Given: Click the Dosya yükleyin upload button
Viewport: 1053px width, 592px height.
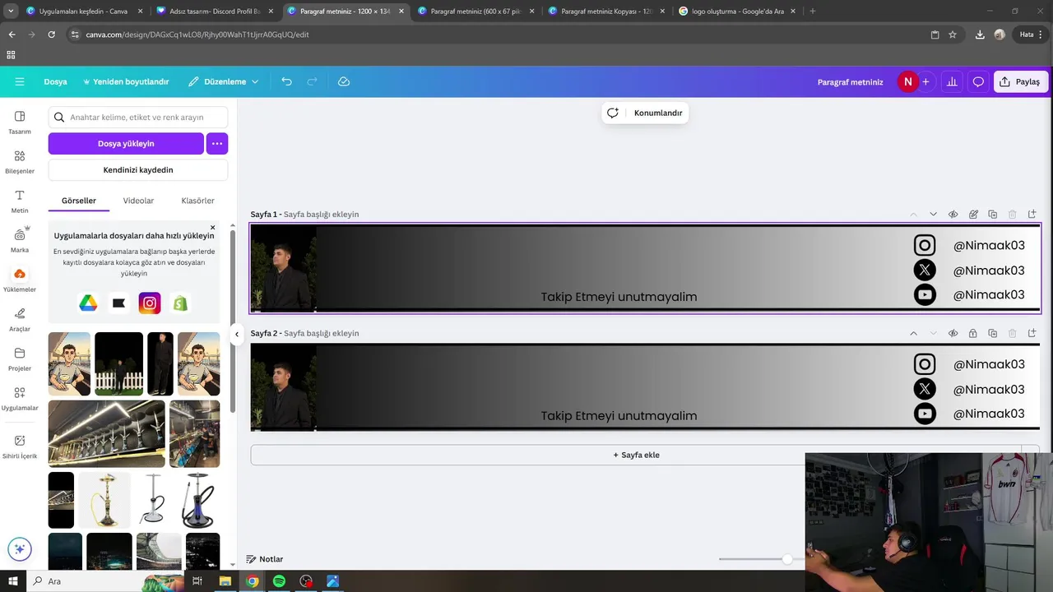Looking at the screenshot, I should point(126,143).
